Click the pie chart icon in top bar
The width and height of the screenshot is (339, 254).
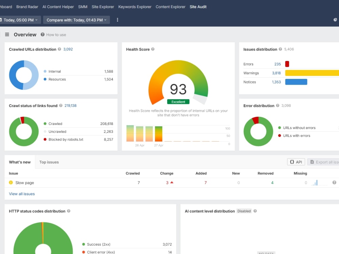[x=335, y=20]
